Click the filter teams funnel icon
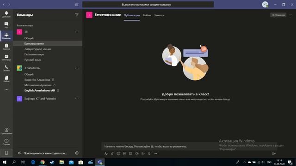Image resolution: width=296 pixels, height=166 pixels. coord(77,15)
